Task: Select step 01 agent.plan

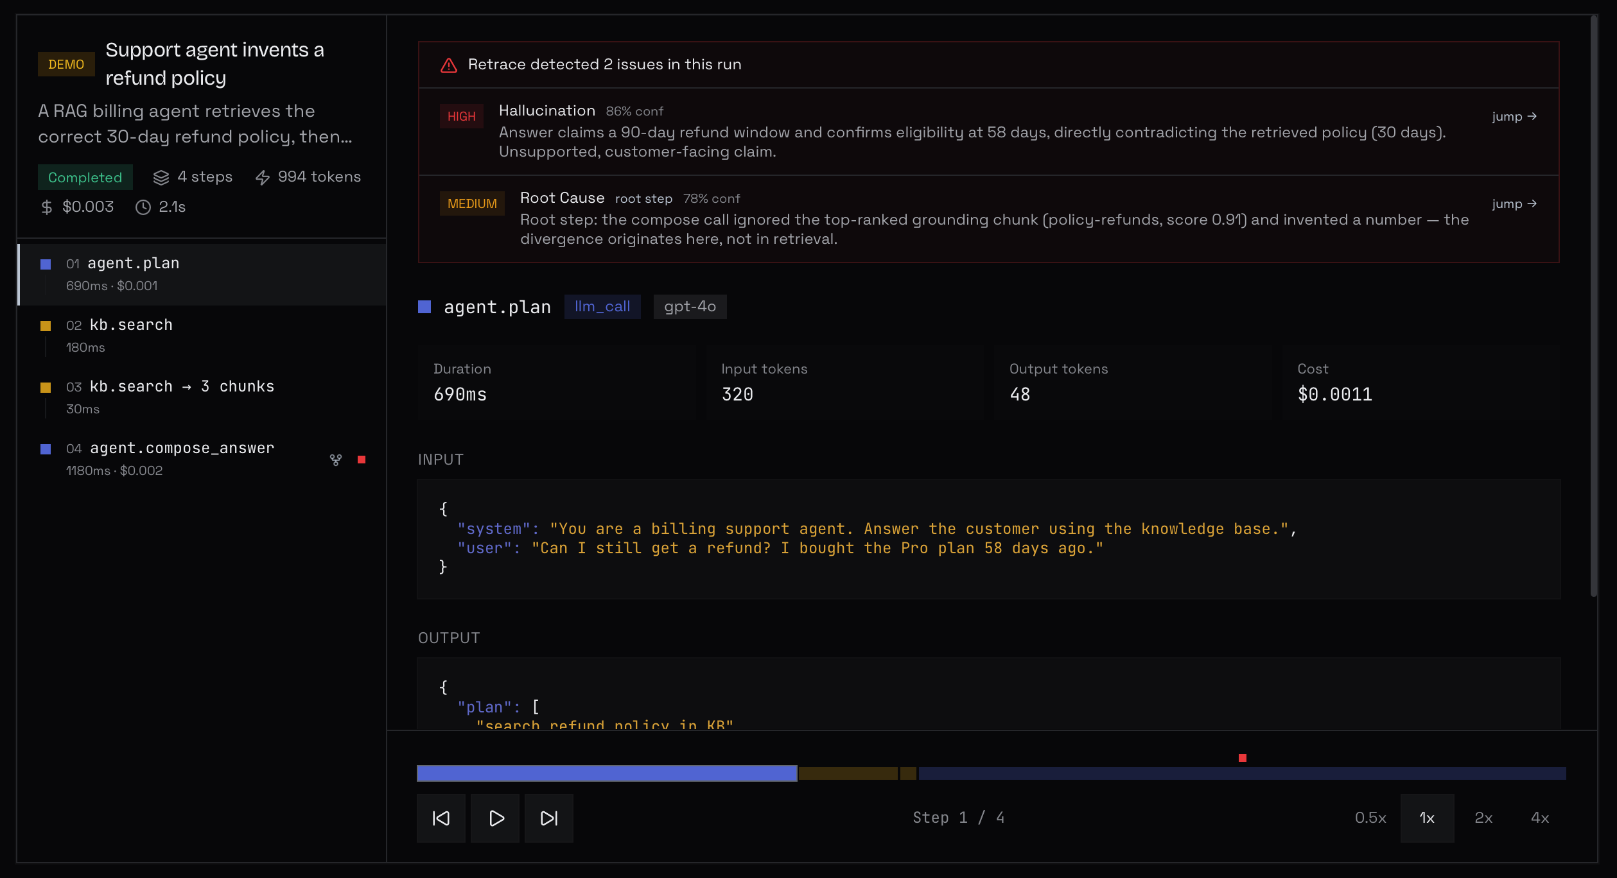Action: tap(202, 274)
